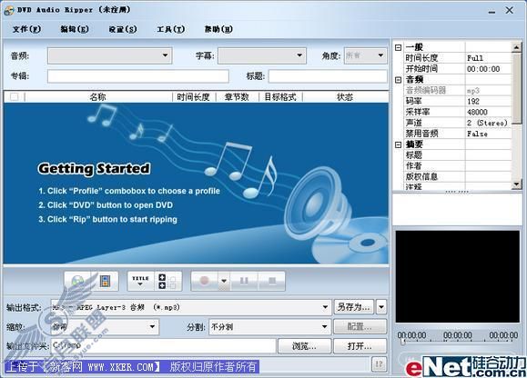Click the 浏览... browse button
Screen dimensions: 527x378
[x=304, y=346]
